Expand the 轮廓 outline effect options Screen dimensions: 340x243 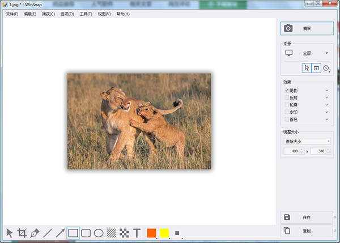pyautogui.click(x=327, y=105)
